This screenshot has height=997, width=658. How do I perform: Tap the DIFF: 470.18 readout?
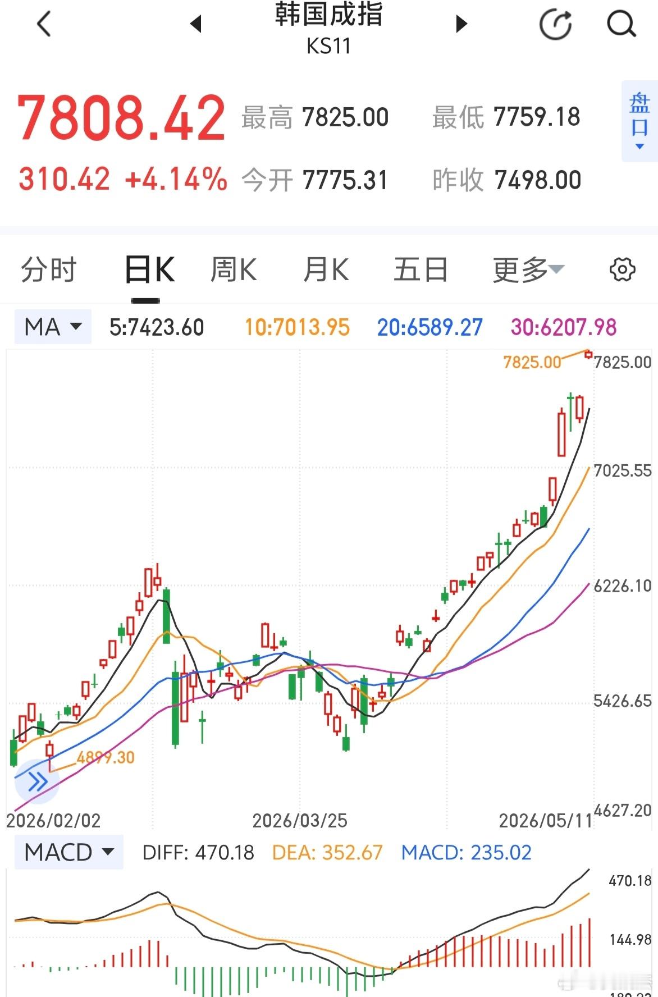pos(198,853)
